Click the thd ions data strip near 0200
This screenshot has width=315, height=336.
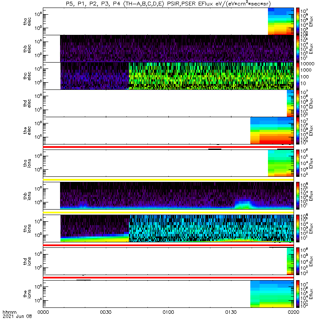tap(290, 261)
